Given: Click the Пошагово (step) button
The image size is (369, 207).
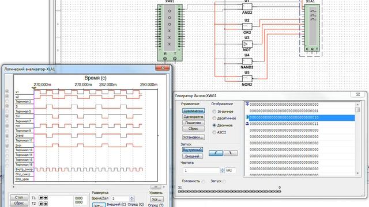Looking at the screenshot, I should [x=194, y=122].
